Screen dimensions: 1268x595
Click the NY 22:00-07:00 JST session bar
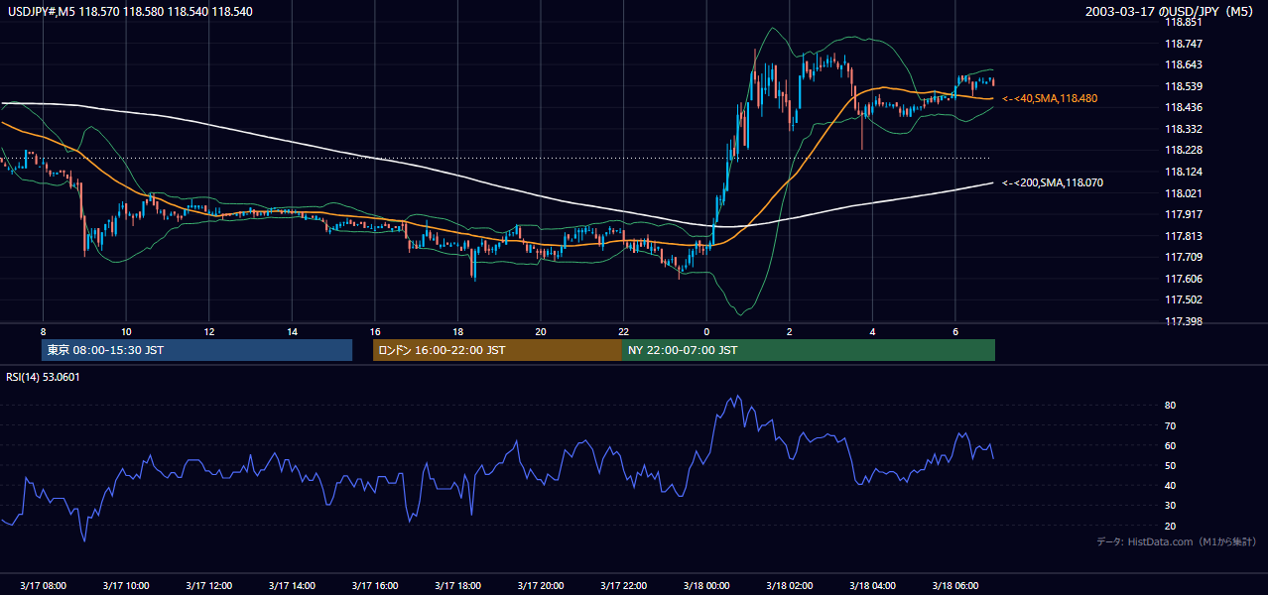pyautogui.click(x=809, y=350)
